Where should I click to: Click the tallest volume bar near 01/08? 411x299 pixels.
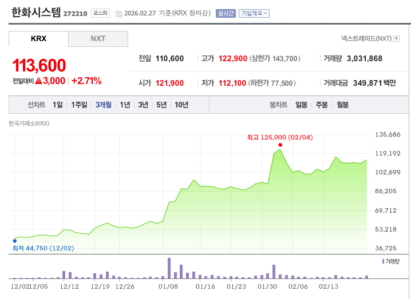click(169, 268)
